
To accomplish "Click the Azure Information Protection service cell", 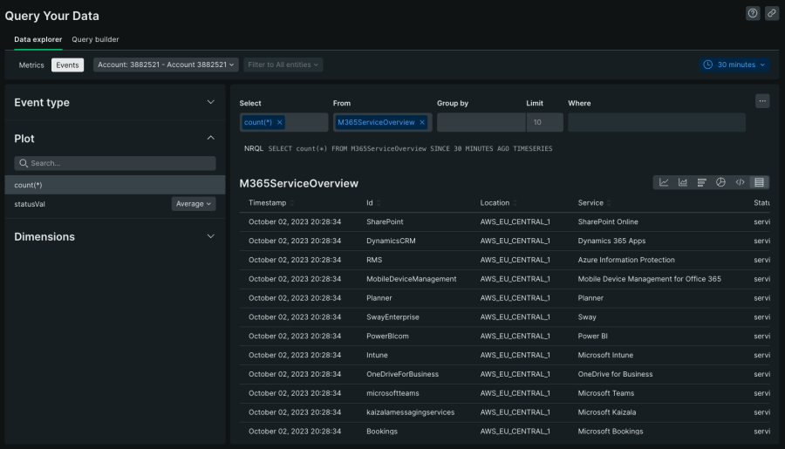I will coord(625,260).
